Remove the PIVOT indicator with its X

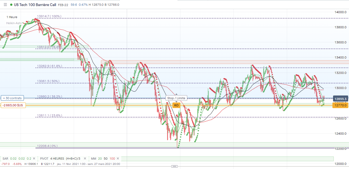pos(85,159)
